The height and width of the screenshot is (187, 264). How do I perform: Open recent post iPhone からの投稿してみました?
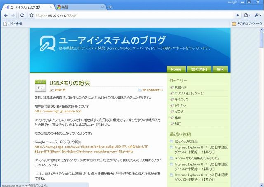197,158
